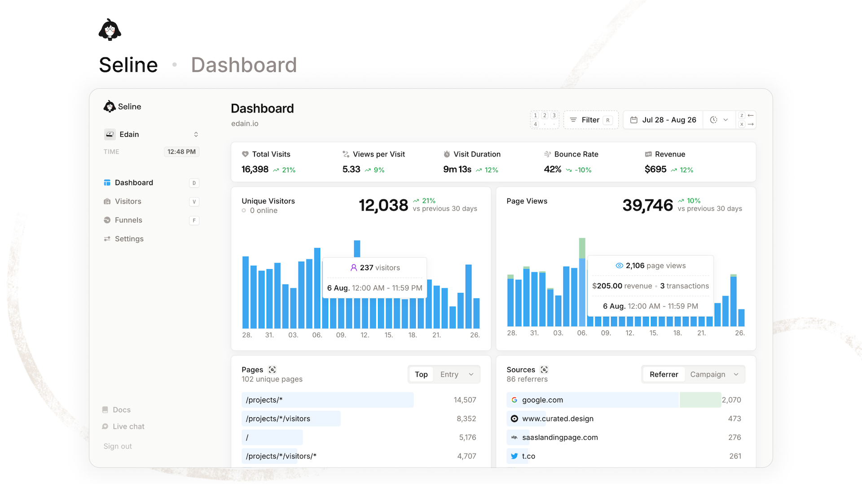
Task: Open the Jul 28 - Aug 26 date picker
Action: [x=663, y=120]
